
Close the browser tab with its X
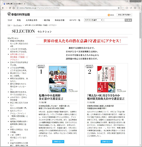[x=24, y=4]
